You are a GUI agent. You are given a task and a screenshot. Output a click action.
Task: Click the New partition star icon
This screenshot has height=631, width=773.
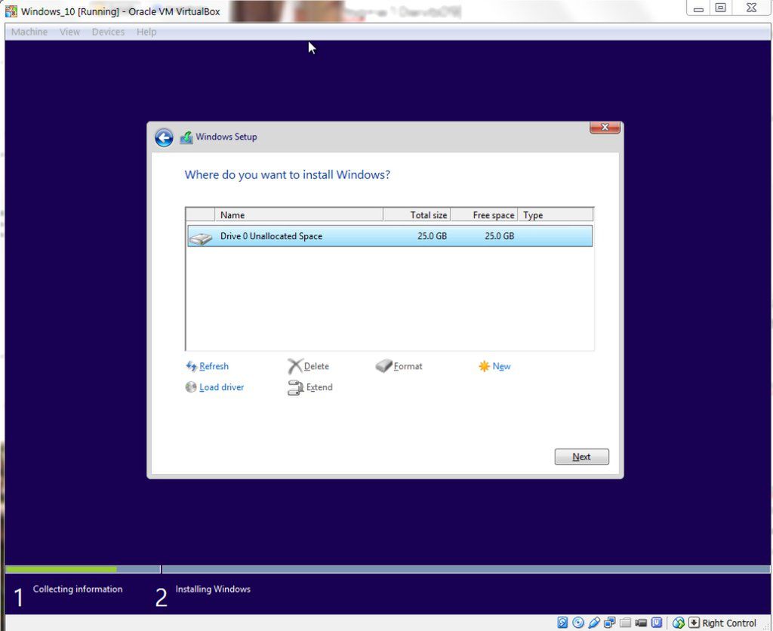tap(484, 366)
